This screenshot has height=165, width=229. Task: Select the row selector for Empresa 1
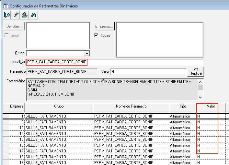6,116
